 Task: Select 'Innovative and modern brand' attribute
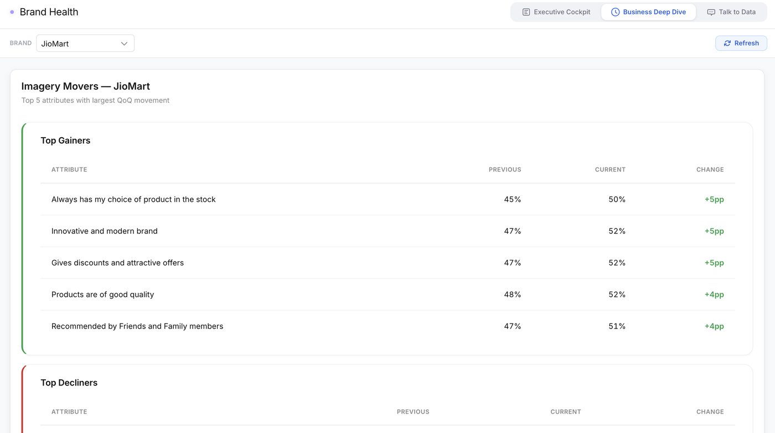click(105, 231)
